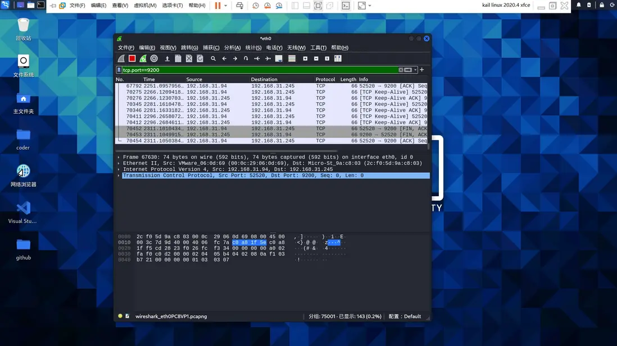Viewport: 617px width, 346px height.
Task: Sort packet list by Source column
Action: (217, 79)
